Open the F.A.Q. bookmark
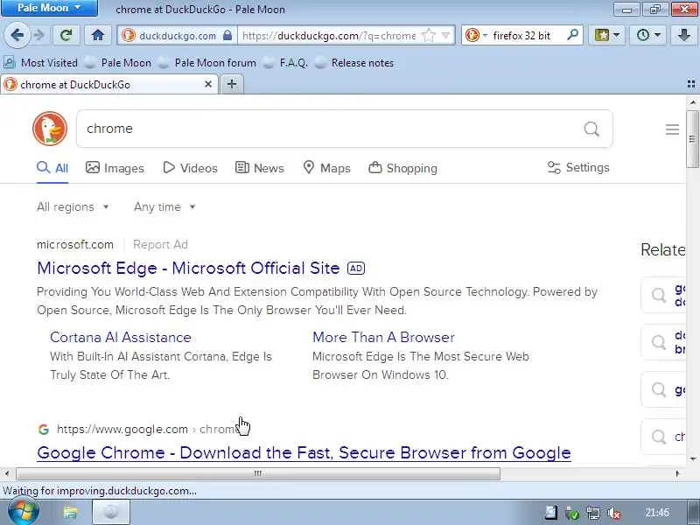Screen dimensions: 700x525 click(x=286, y=62)
